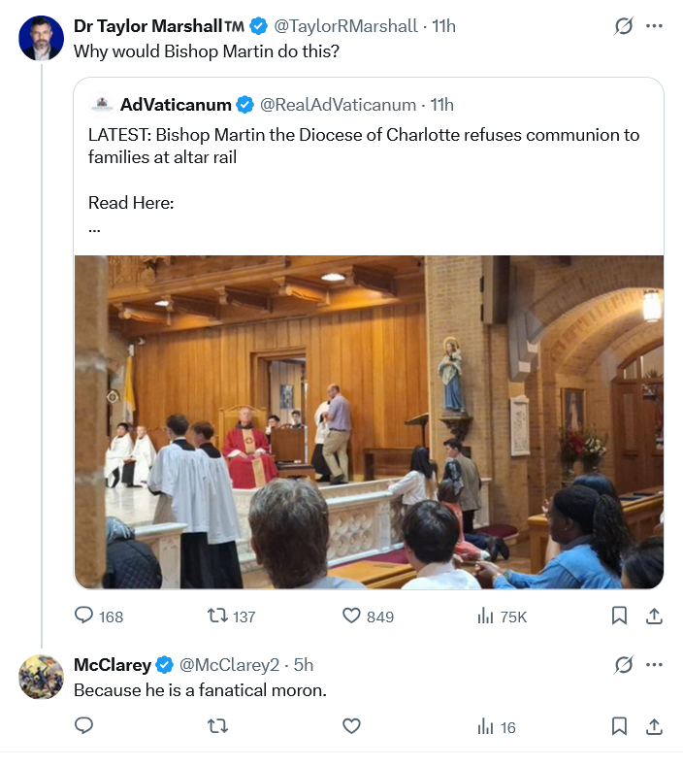Open the church altar rail photo
The image size is (683, 767).
tap(369, 422)
